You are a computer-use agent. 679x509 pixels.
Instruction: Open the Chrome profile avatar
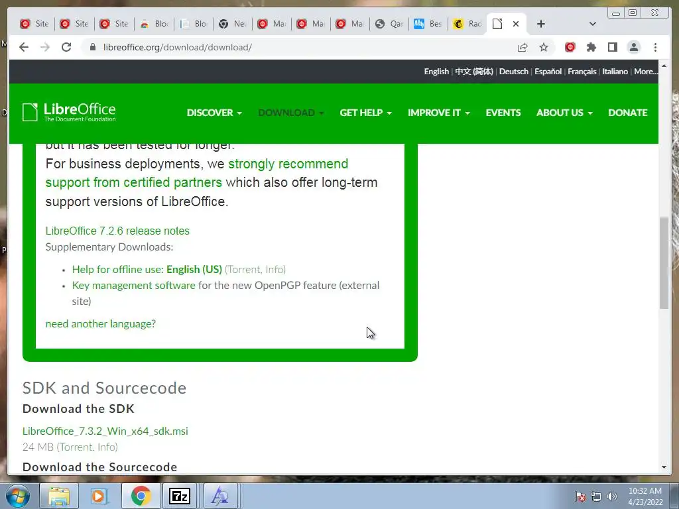point(633,47)
